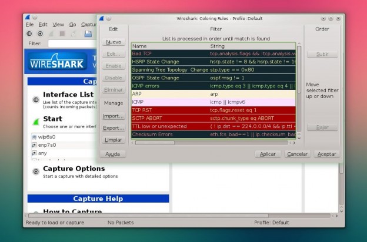
Task: Click the open file toolbar icon
Action: click(88, 33)
